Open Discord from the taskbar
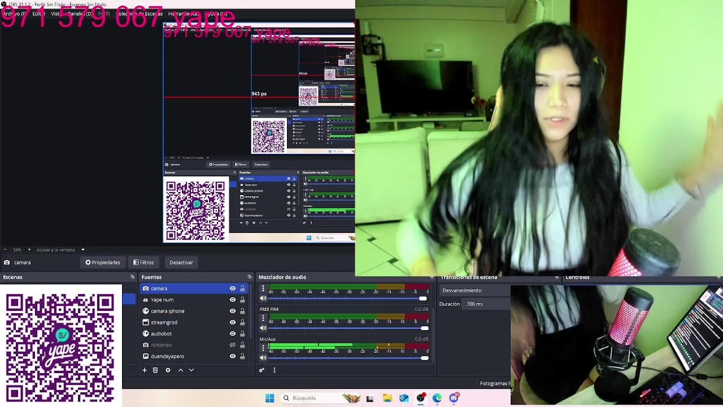The image size is (723, 407). click(454, 398)
